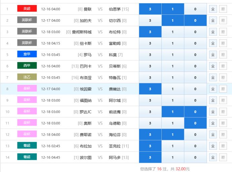Toggle draw 1 for 纽卡斯 vs 富勒姆
Image resolution: width=232 pixels, height=172 pixels.
point(172,43)
